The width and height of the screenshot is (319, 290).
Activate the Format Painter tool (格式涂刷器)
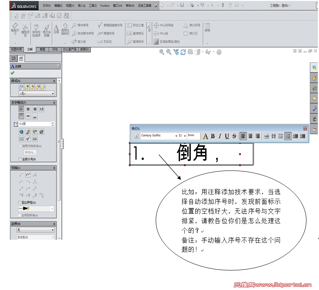point(46,31)
